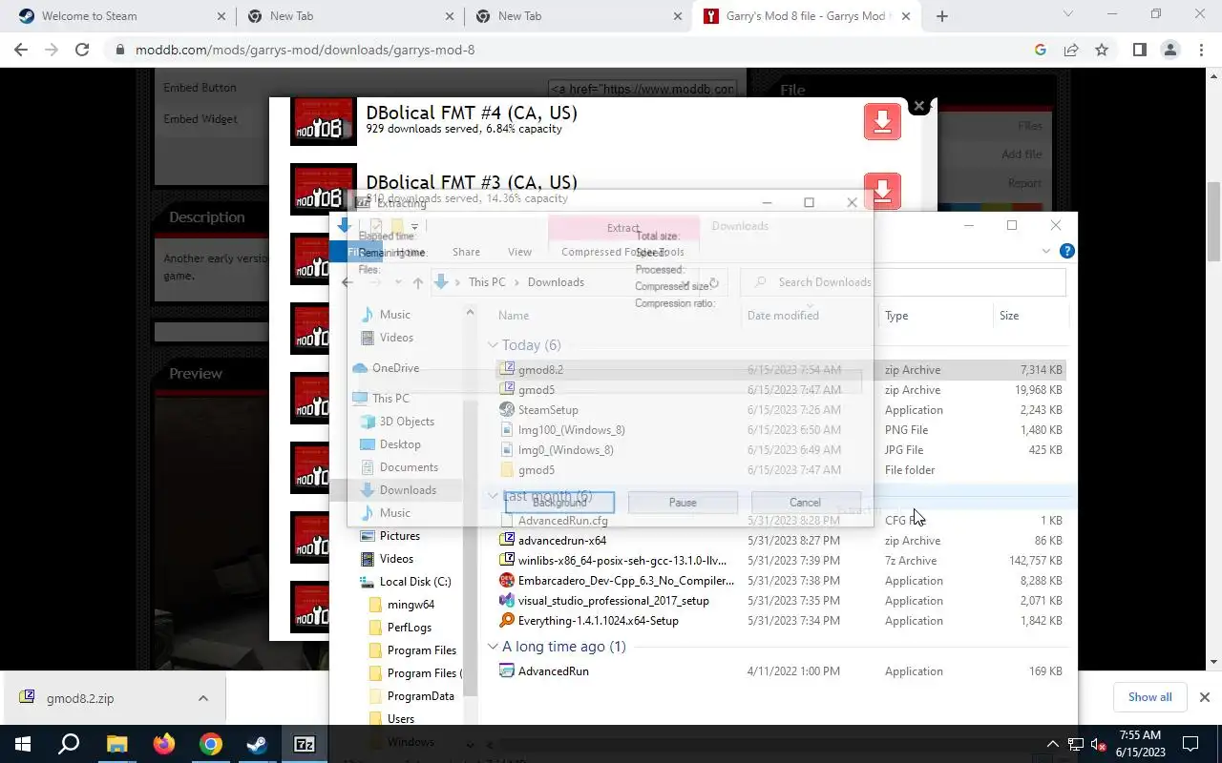Show hidden system tray icons
The height and width of the screenshot is (763, 1222).
coord(1053,745)
